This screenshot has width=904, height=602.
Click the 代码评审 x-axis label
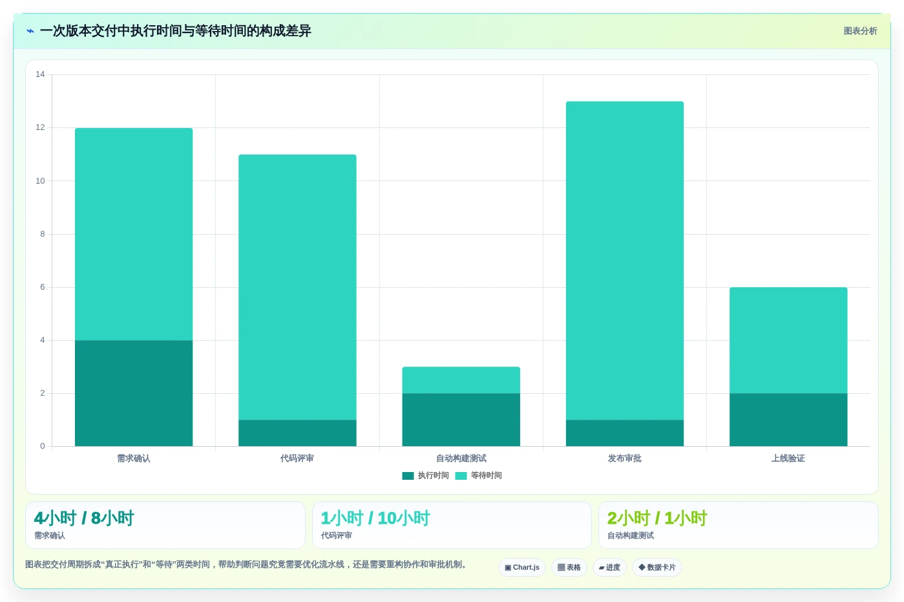(297, 458)
